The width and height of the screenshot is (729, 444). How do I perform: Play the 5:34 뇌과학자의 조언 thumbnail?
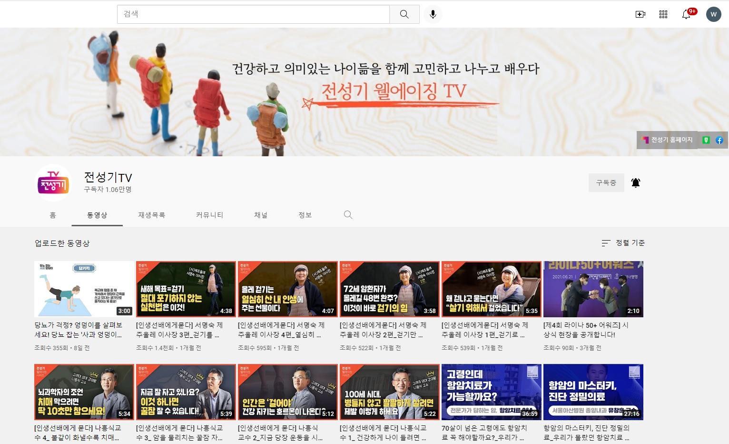pyautogui.click(x=84, y=392)
